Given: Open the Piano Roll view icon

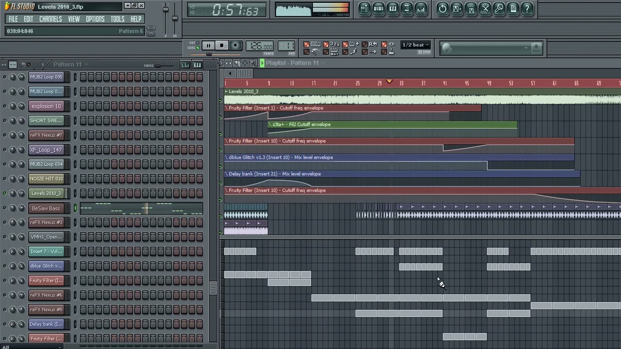Looking at the screenshot, I should tap(392, 9).
